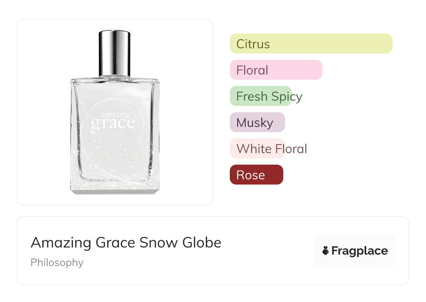This screenshot has width=426, height=302.
Task: Click the silver cap of the perfume bottle
Action: click(x=114, y=52)
